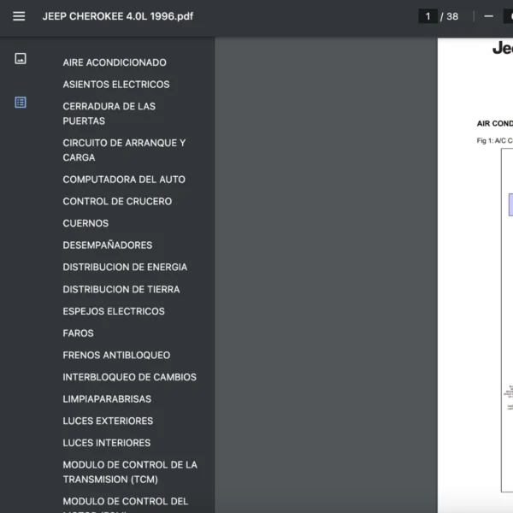Open DISTRIBUCION DE ENERGIA bookmark
Screen dimensions: 513x513
tap(125, 267)
